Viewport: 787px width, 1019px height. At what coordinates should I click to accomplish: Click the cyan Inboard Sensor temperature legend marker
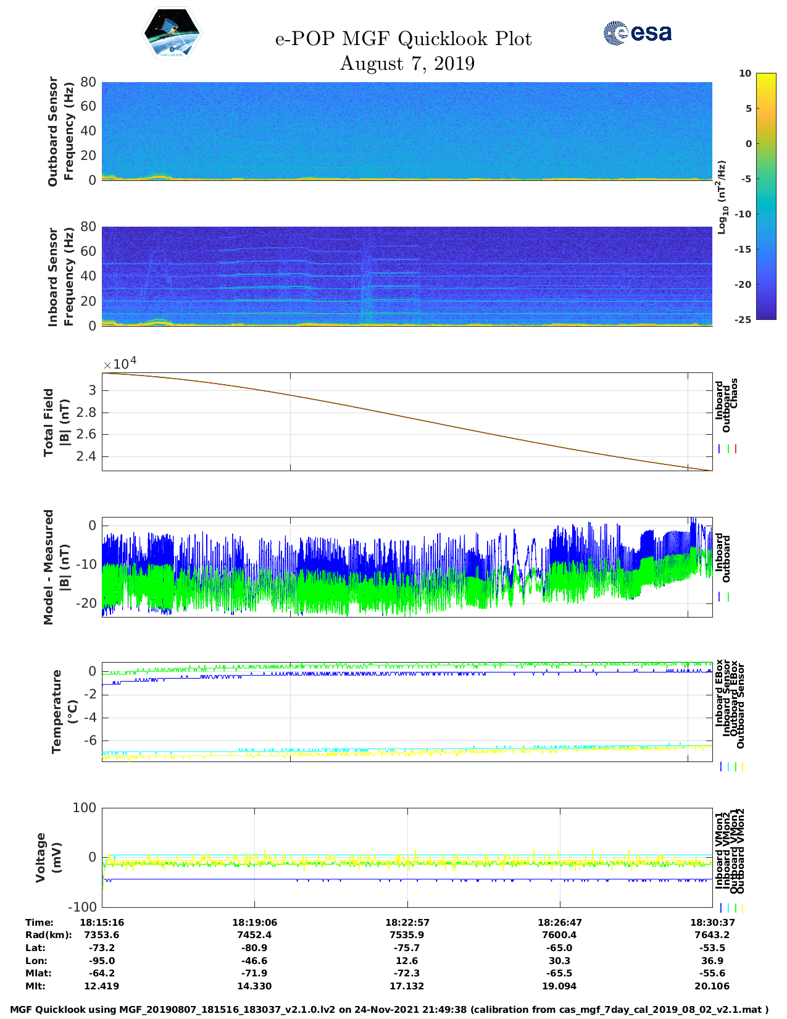(728, 766)
